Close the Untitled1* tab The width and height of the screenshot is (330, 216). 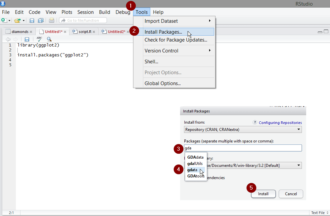(x=65, y=32)
